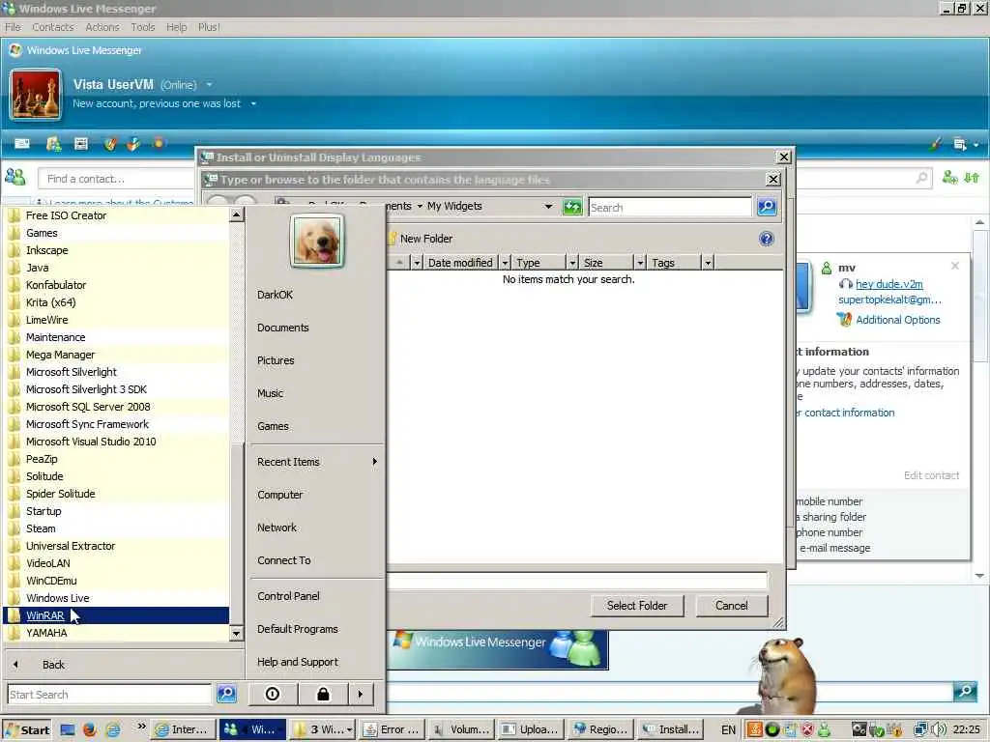
Task: Click the show desktop quick launch icon
Action: pyautogui.click(x=68, y=730)
